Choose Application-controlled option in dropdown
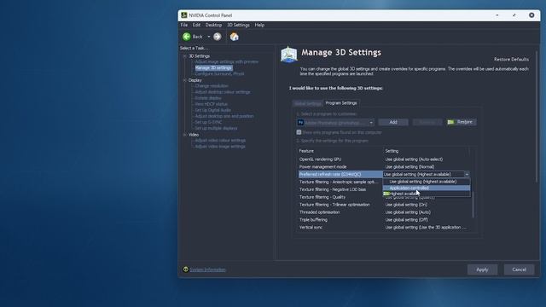This screenshot has width=546, height=307. pos(427,188)
